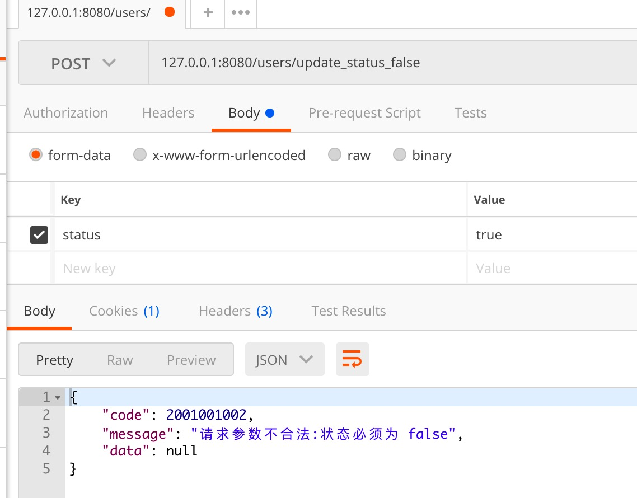
Task: Select the binary body type radio button
Action: pyautogui.click(x=400, y=155)
